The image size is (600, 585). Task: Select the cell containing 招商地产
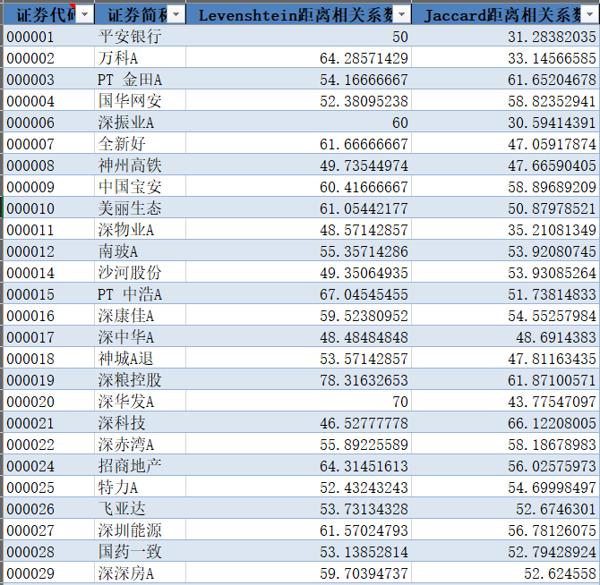pyautogui.click(x=130, y=466)
